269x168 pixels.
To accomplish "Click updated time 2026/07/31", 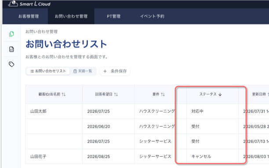I will (x=256, y=112).
